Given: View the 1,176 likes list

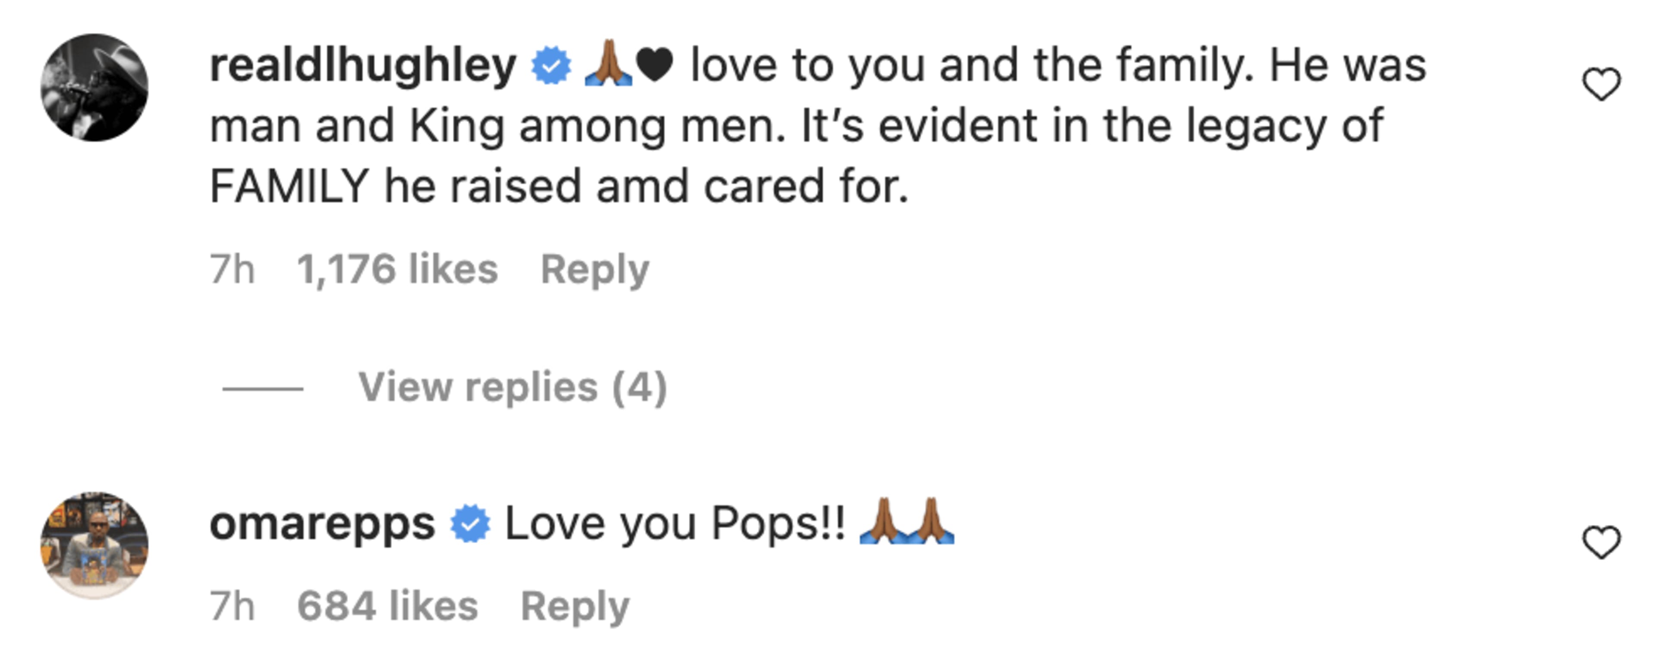Looking at the screenshot, I should click(397, 269).
